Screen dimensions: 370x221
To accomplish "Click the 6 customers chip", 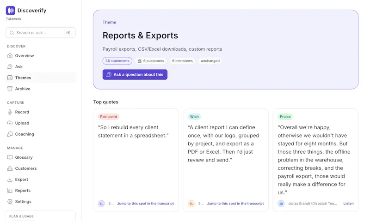I will tap(151, 61).
